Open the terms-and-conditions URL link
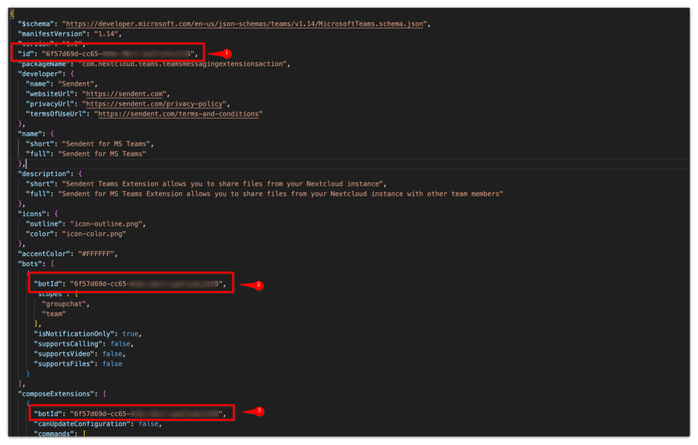The width and height of the screenshot is (698, 445). pyautogui.click(x=178, y=114)
